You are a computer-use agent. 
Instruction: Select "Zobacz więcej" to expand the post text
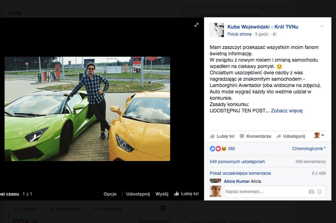pos(287,110)
